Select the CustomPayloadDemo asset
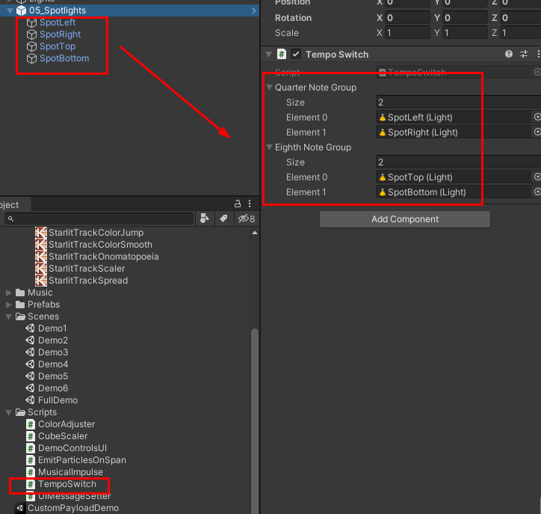This screenshot has width=541, height=514. click(73, 508)
